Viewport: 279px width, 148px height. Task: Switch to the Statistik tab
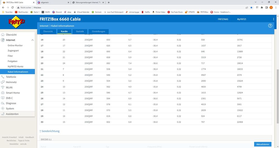80,31
